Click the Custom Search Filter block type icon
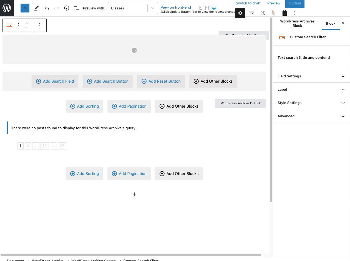The image size is (350, 261). (x=9, y=25)
